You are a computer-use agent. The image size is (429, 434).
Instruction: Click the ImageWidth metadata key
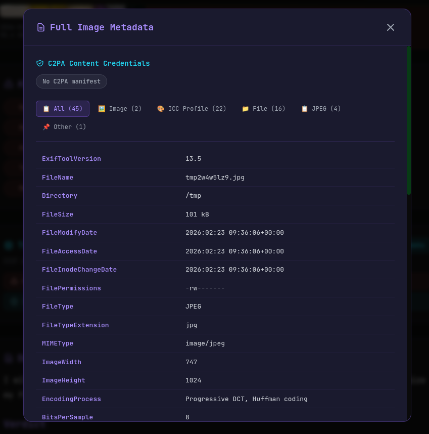(62, 362)
